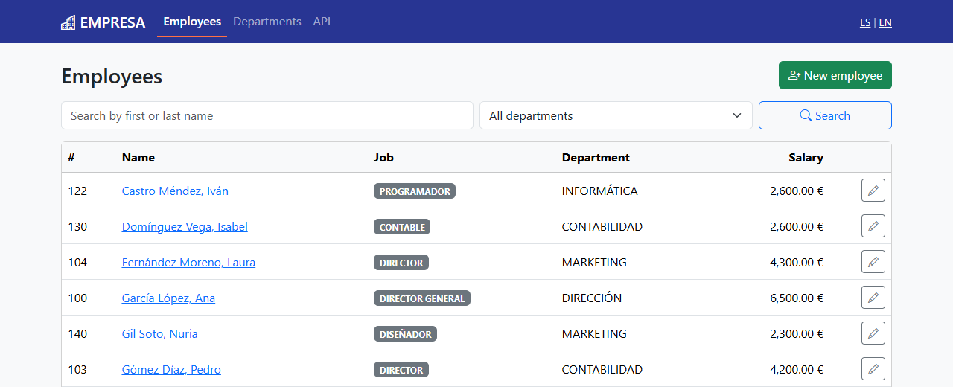Click the INFORMÁTICA department cell
Image resolution: width=953 pixels, height=387 pixels.
600,191
